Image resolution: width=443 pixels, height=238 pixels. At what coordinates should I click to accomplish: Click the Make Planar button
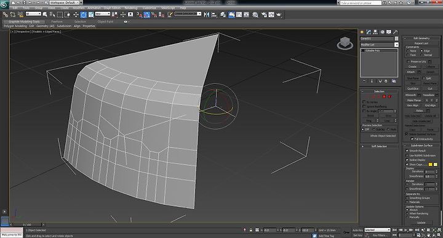(x=414, y=100)
